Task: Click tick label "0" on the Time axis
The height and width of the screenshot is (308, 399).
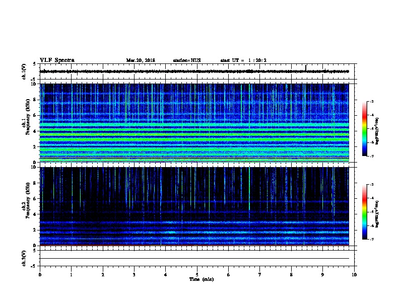Action: 40,274
